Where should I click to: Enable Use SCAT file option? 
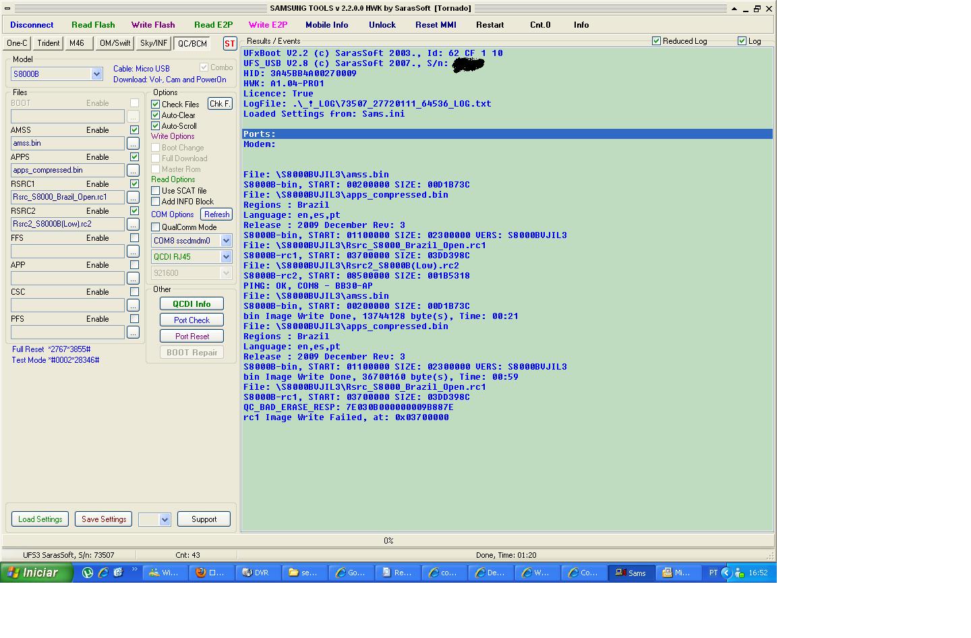click(x=155, y=191)
